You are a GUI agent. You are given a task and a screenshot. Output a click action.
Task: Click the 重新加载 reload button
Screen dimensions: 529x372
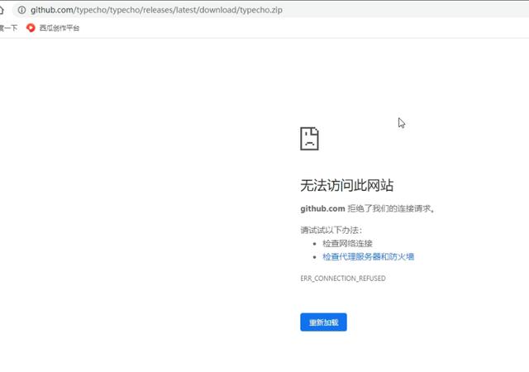point(323,322)
